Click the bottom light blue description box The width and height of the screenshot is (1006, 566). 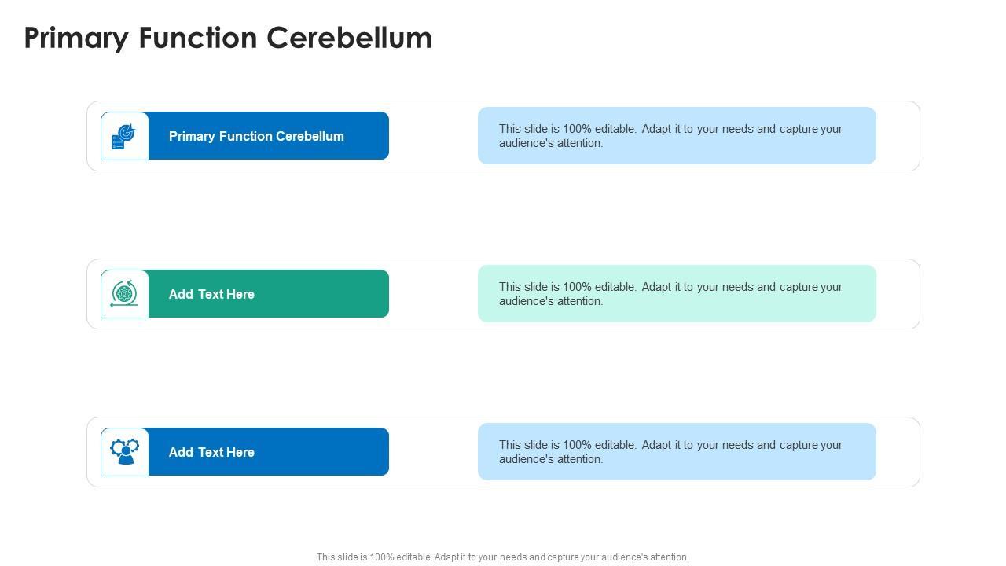[677, 452]
